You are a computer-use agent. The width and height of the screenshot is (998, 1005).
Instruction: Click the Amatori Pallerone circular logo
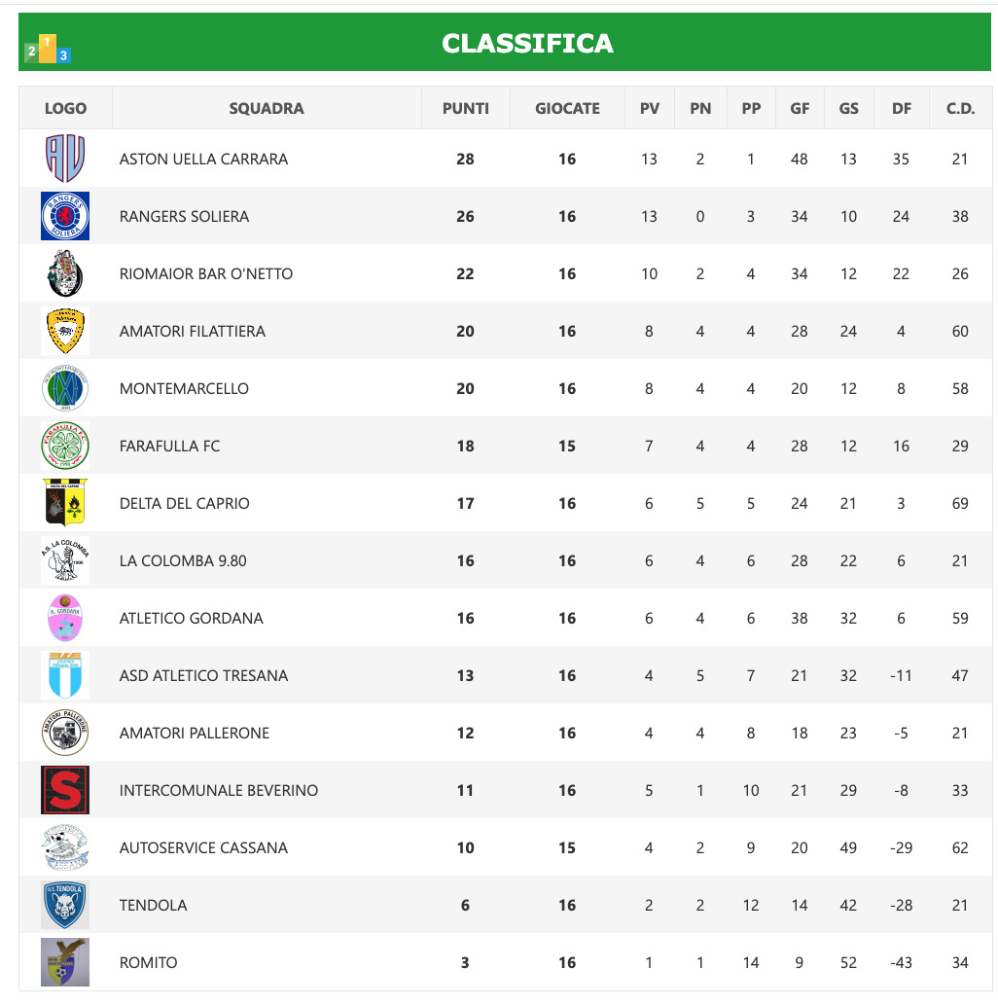(x=65, y=733)
